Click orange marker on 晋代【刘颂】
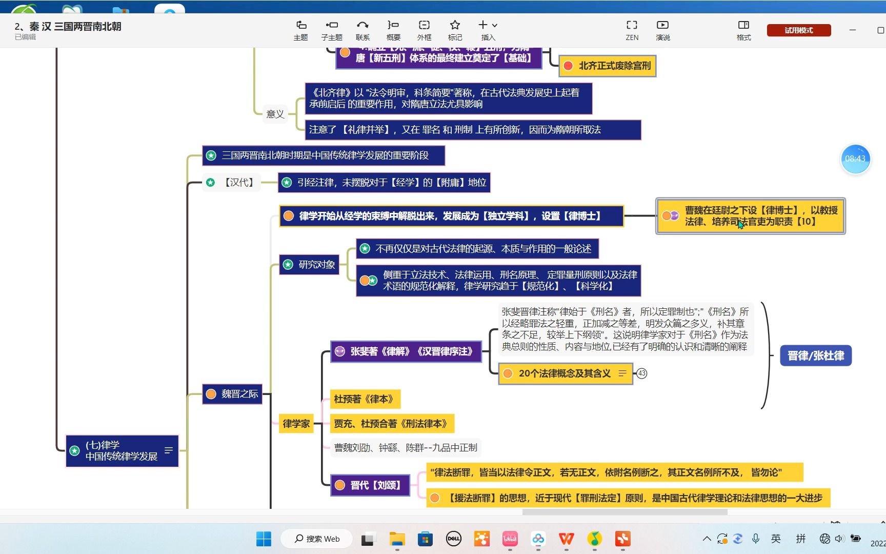The height and width of the screenshot is (554, 886). tap(339, 485)
